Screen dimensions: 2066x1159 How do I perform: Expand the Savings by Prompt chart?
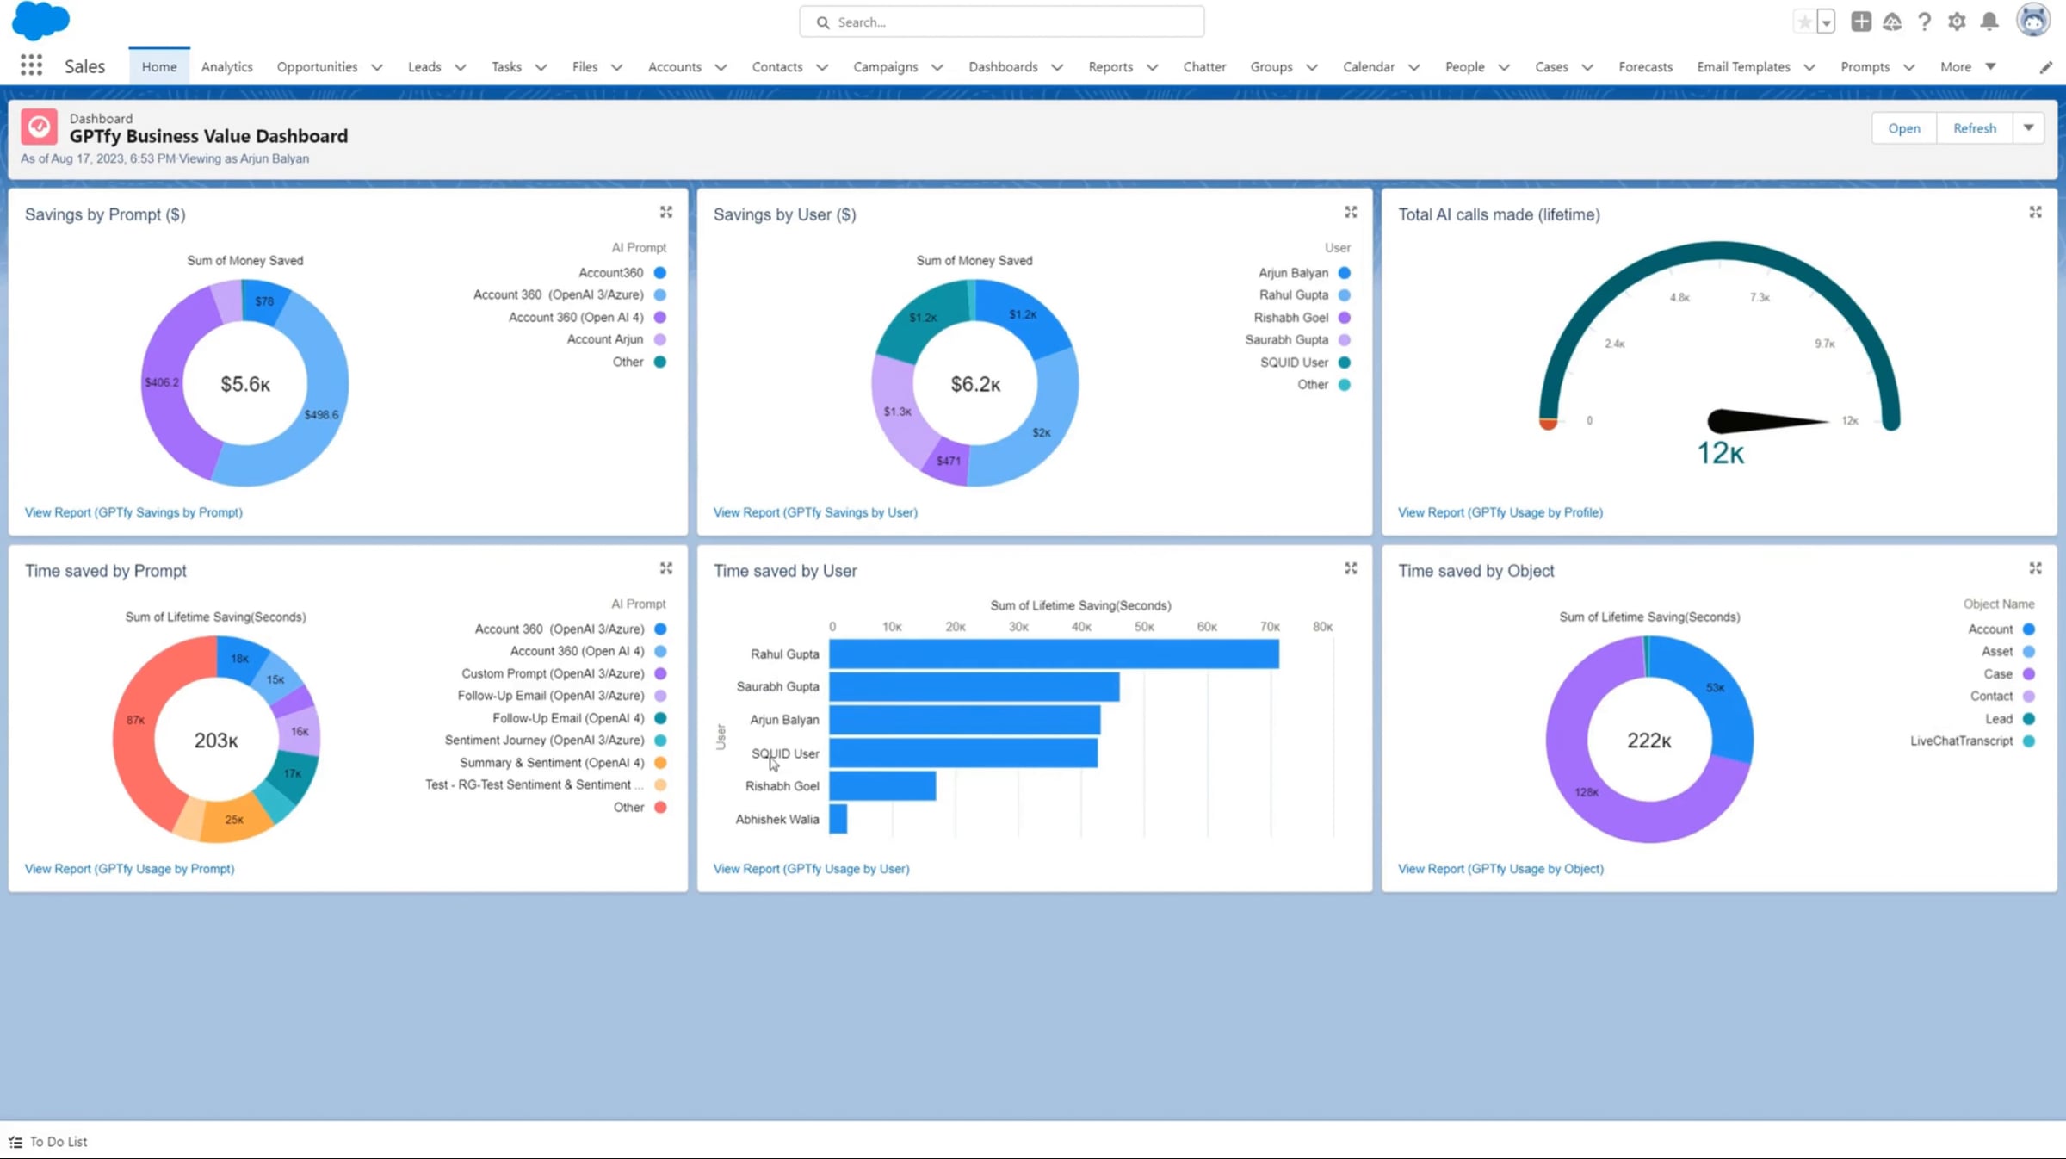point(665,212)
